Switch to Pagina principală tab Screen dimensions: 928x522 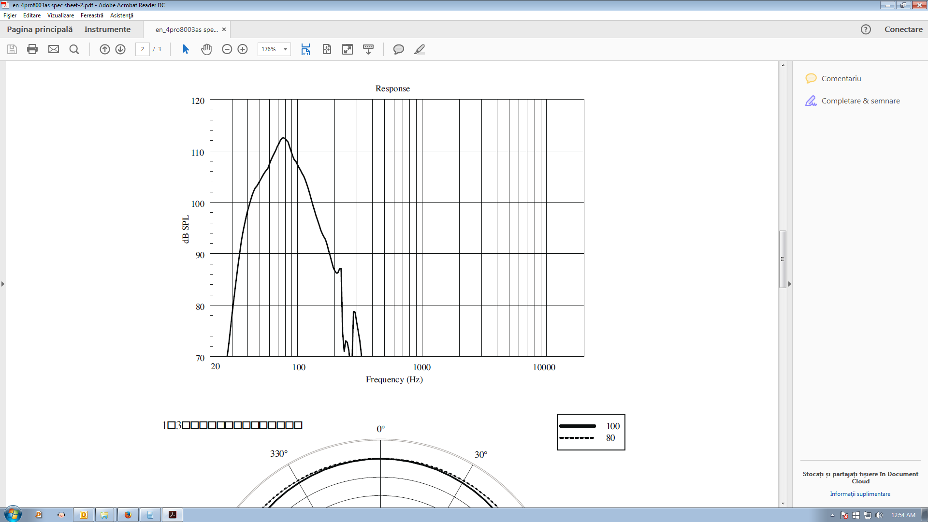point(40,29)
